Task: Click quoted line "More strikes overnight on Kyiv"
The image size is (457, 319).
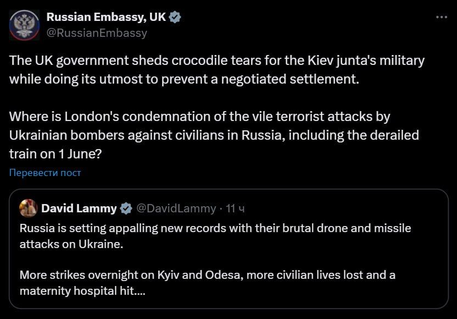Action: click(x=207, y=275)
